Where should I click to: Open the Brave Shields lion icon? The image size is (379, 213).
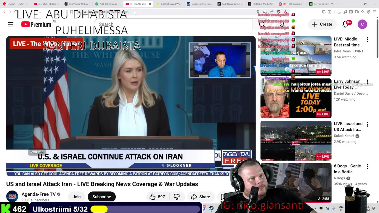tap(278, 12)
